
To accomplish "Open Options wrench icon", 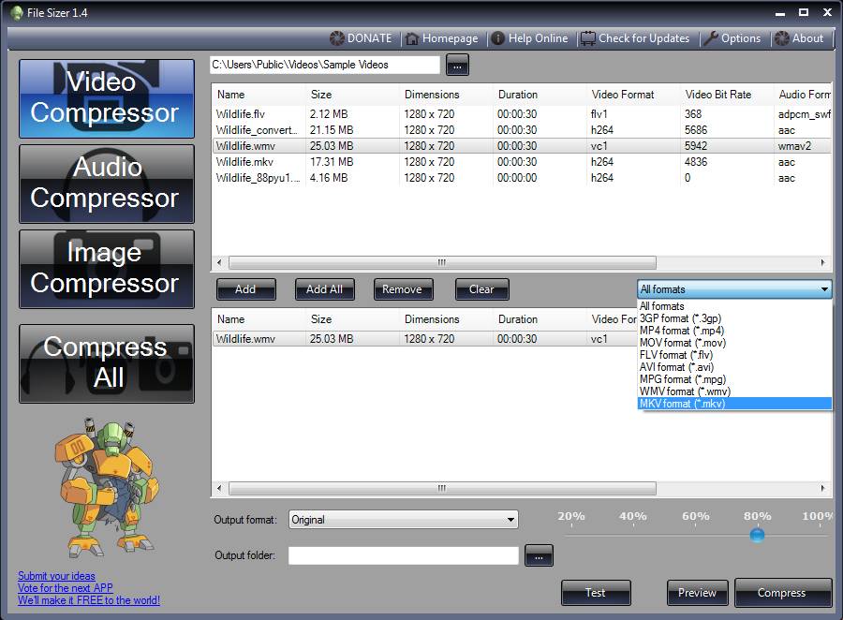I will coord(711,38).
